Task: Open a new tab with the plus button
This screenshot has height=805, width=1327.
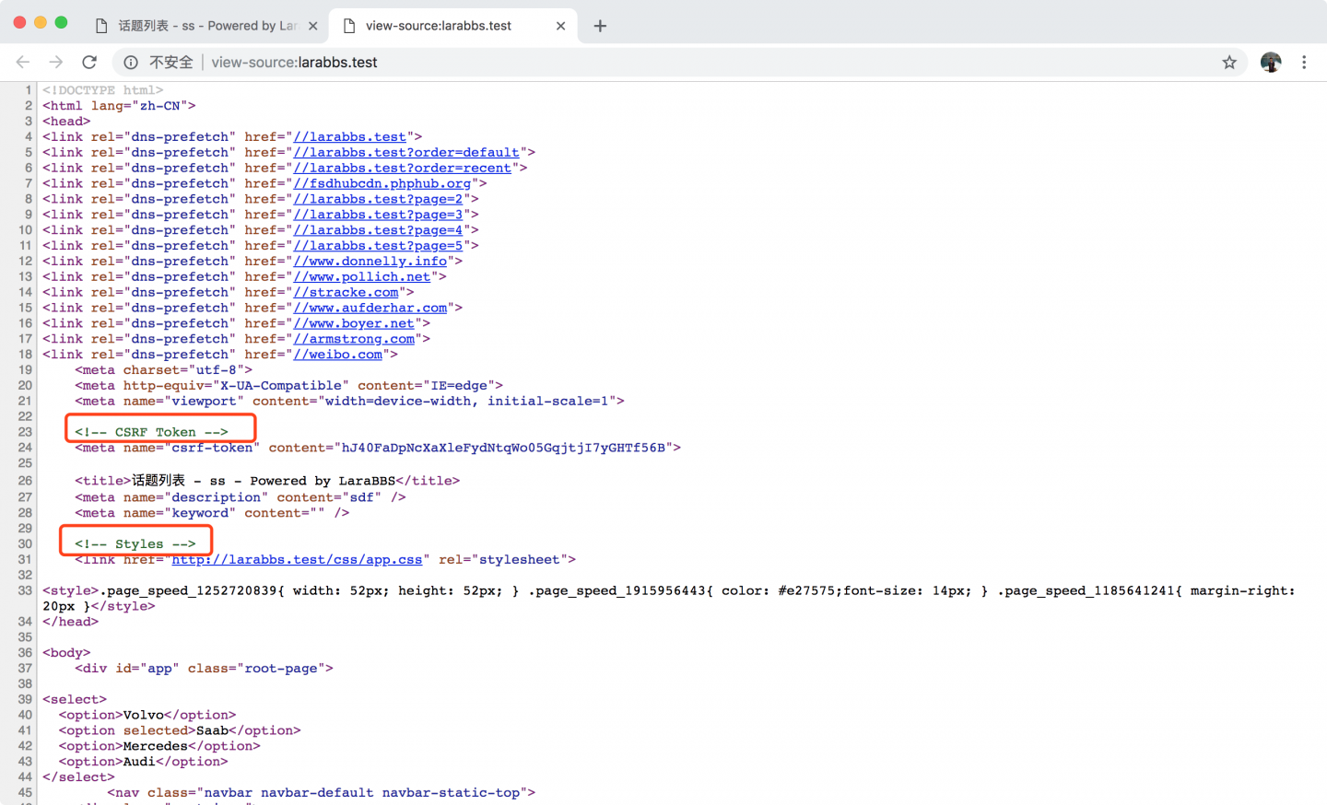Action: tap(600, 26)
